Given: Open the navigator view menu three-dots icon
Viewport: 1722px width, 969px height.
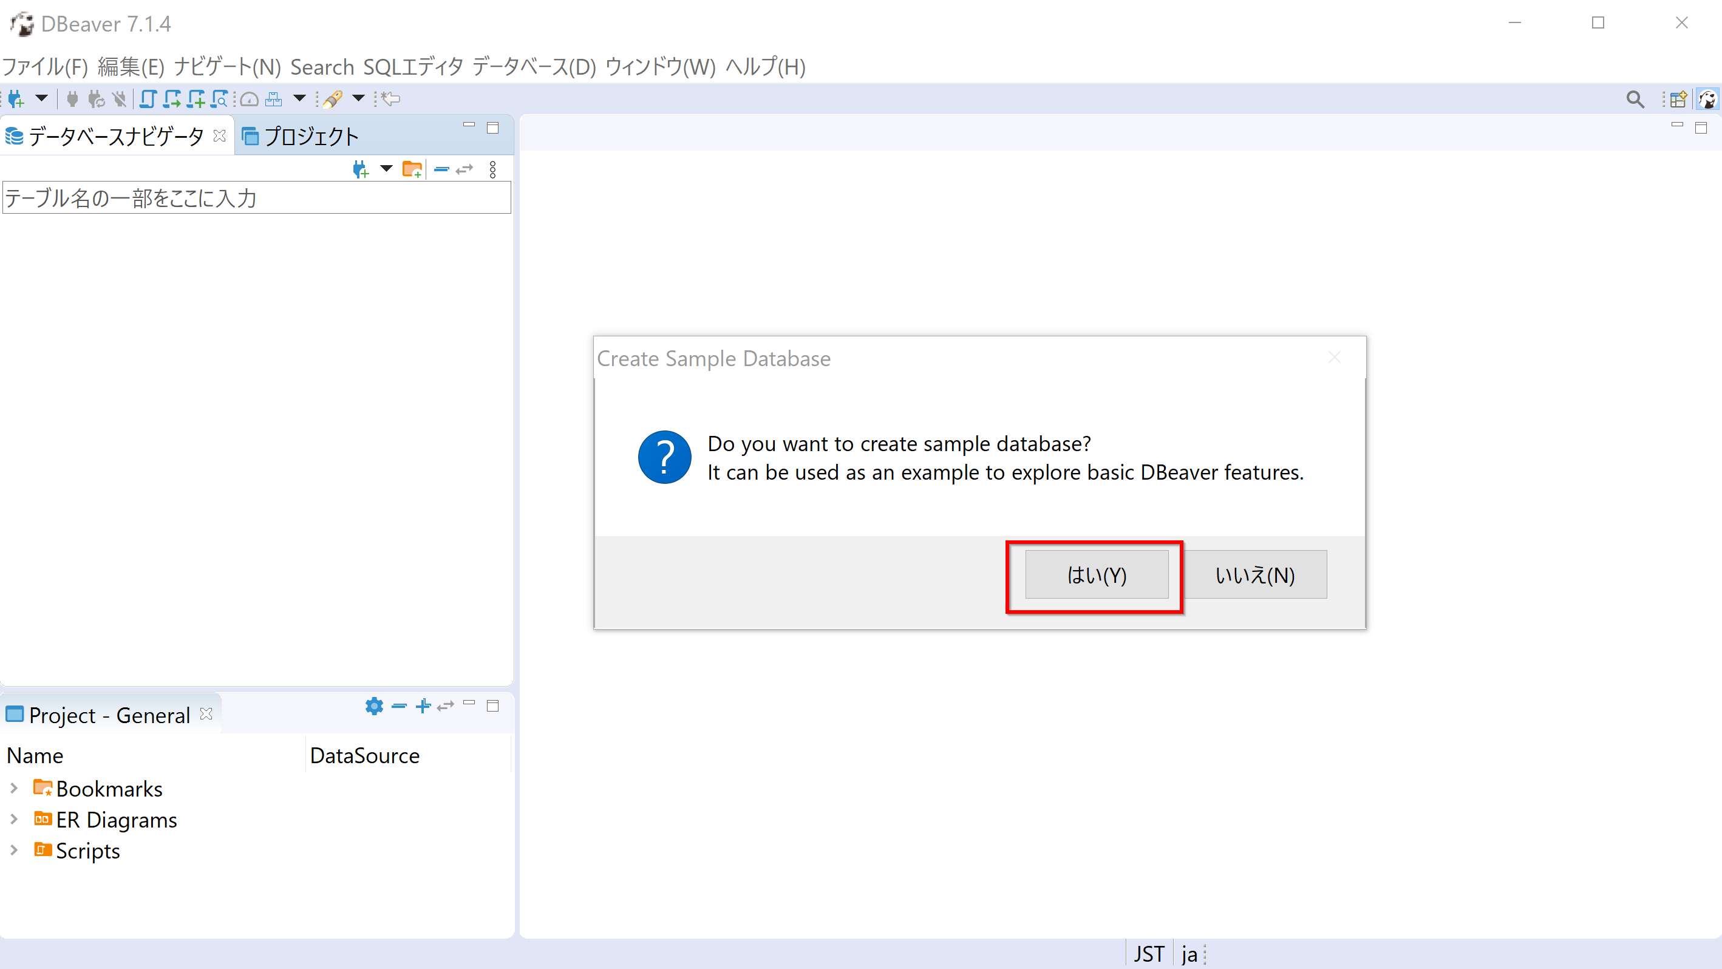Looking at the screenshot, I should [492, 170].
